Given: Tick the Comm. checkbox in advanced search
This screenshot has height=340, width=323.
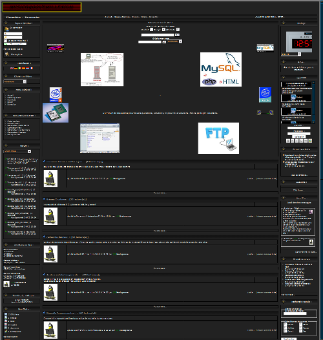Looking at the screenshot, I should (286, 331).
